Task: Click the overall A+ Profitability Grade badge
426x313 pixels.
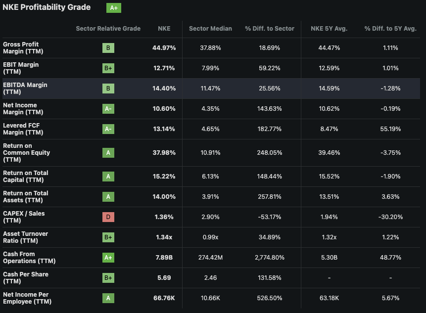Action: 114,8
